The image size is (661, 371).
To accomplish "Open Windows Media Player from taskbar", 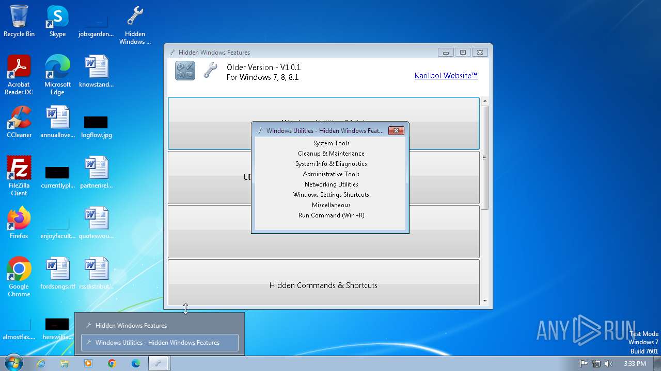I will (88, 363).
